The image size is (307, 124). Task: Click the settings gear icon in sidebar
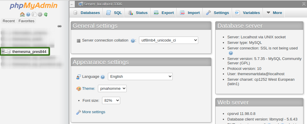(x=40, y=14)
